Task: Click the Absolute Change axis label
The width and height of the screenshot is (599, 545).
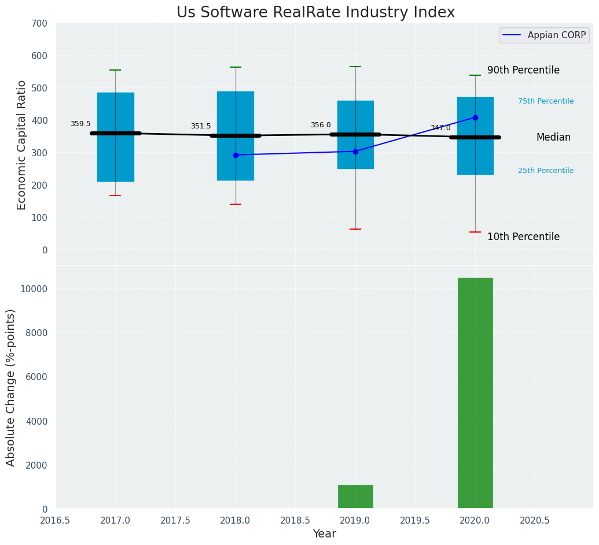Action: pos(11,387)
